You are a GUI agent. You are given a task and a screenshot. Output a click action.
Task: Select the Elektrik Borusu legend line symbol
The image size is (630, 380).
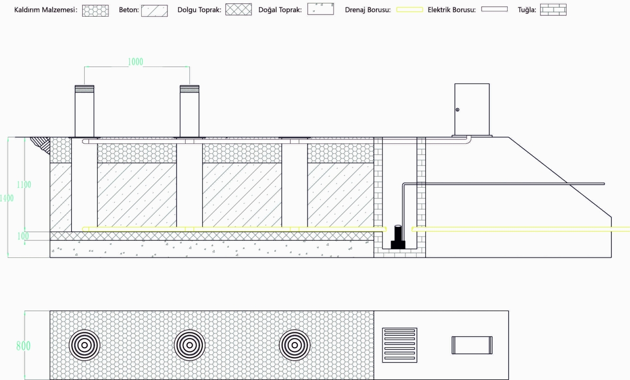(x=494, y=9)
